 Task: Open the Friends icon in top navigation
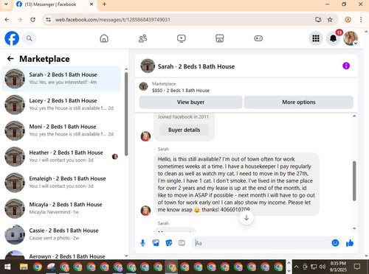coord(142,38)
